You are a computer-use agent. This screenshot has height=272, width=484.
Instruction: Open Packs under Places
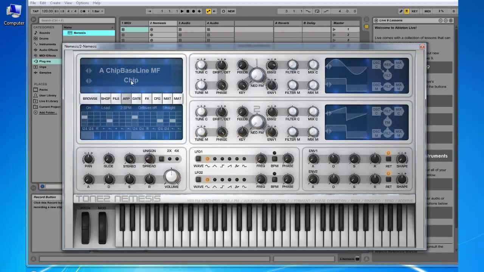(x=43, y=90)
